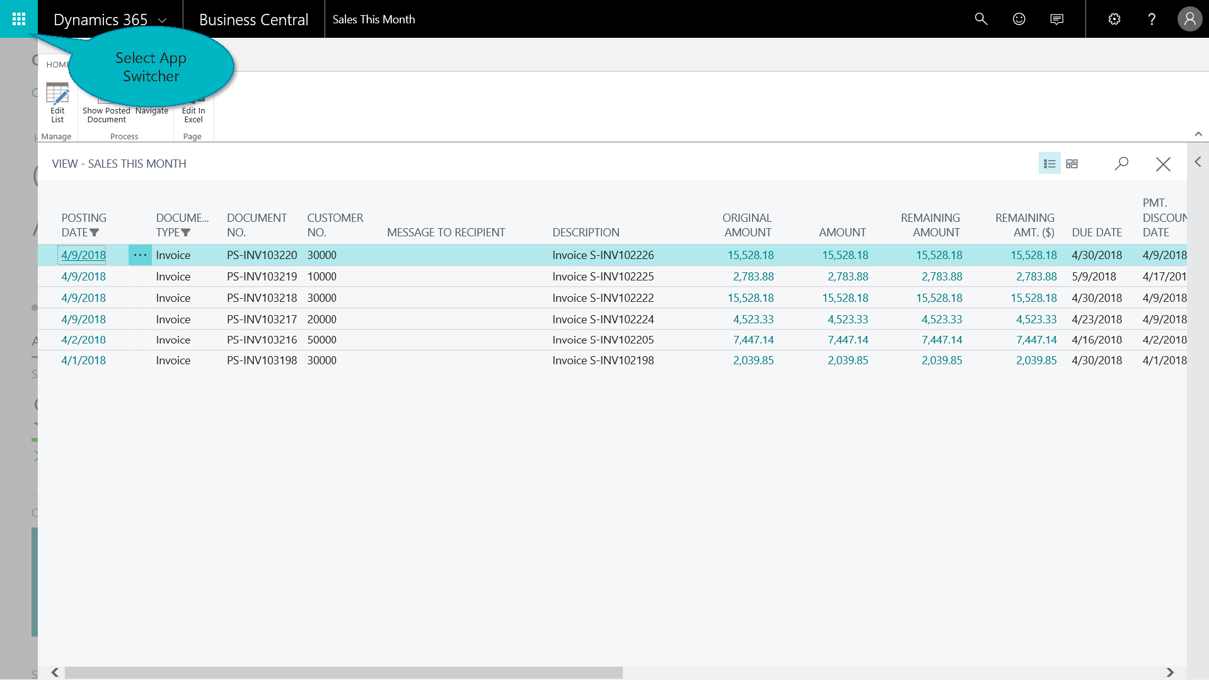Open the user account avatar
The image size is (1209, 680).
click(1189, 19)
